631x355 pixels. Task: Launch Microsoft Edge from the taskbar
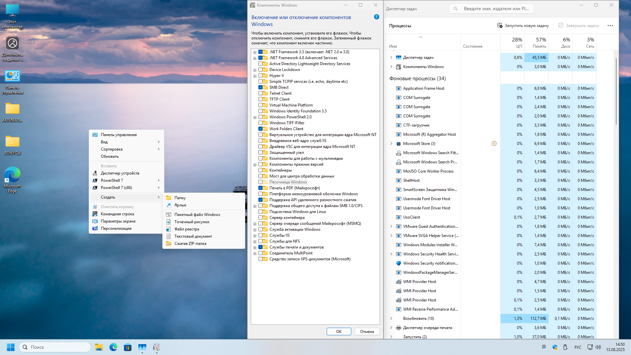(113, 347)
